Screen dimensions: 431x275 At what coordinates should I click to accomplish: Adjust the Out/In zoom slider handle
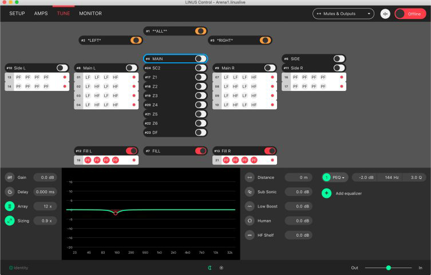click(x=389, y=268)
